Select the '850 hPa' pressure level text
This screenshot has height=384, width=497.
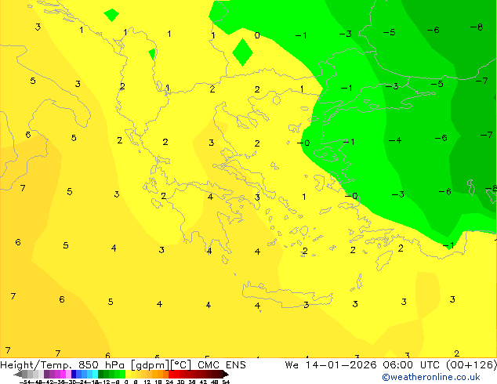point(101,365)
